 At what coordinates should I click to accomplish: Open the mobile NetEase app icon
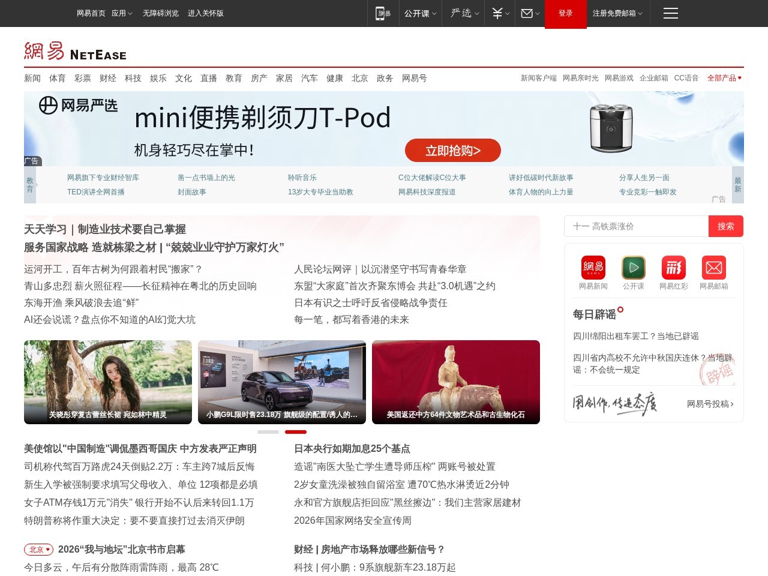click(x=383, y=13)
